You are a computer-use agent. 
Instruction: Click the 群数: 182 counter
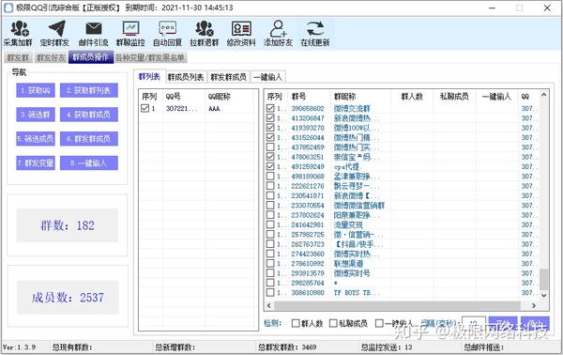(68, 225)
